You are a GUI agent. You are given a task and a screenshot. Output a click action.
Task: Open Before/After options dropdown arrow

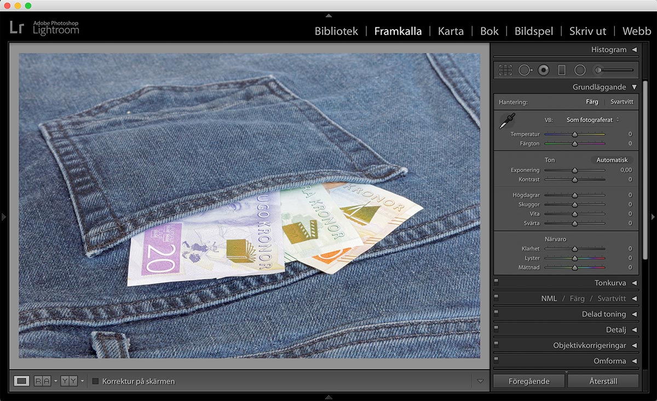click(55, 381)
